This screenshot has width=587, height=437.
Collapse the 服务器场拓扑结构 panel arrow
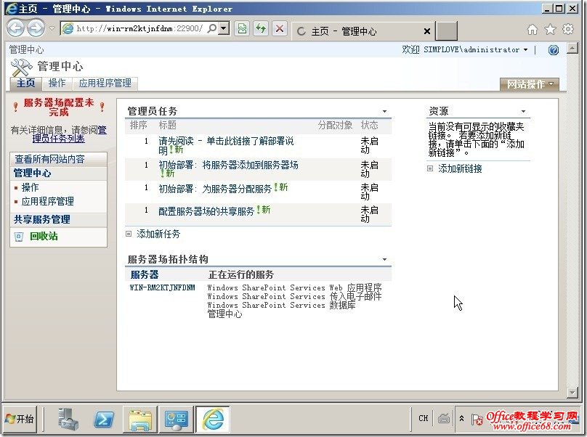(x=386, y=258)
